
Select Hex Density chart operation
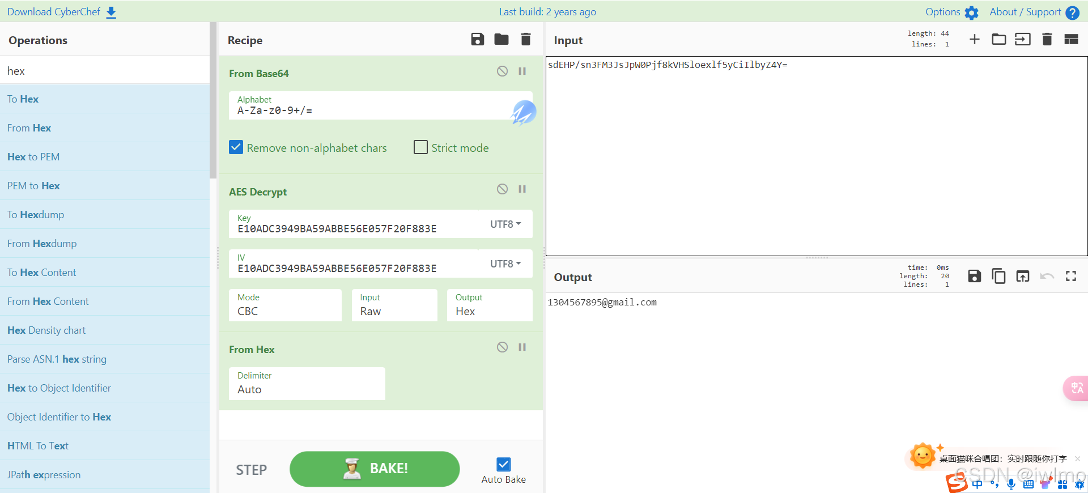105,330
